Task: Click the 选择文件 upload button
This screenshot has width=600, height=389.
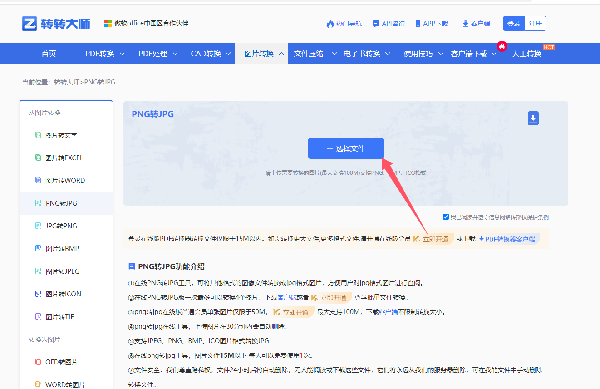Action: point(345,148)
